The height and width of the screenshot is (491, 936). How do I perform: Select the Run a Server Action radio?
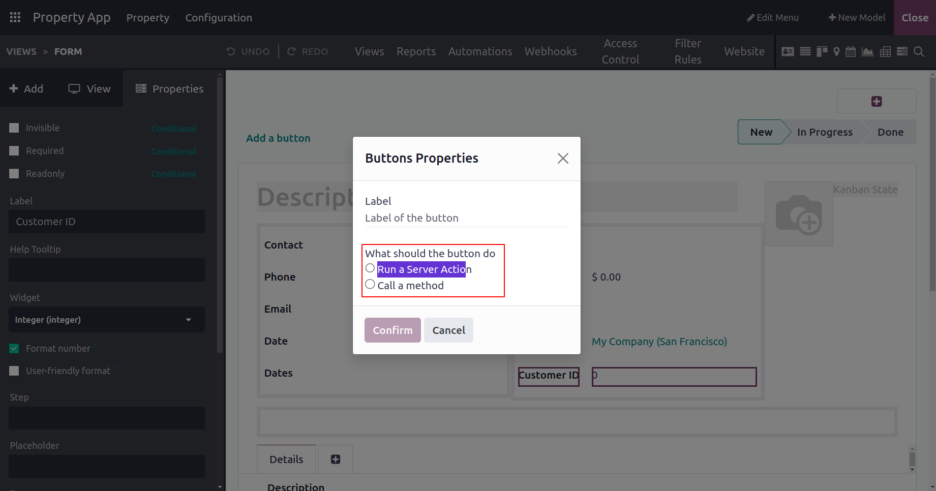pyautogui.click(x=370, y=268)
